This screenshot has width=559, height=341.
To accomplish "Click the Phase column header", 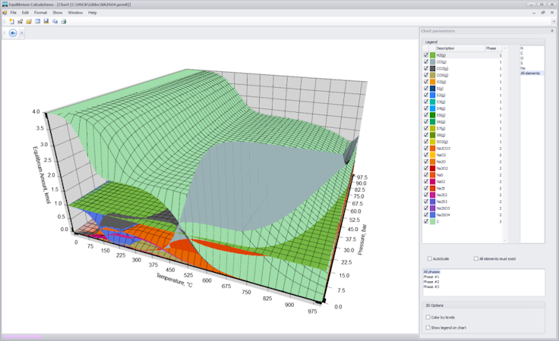I will coord(491,48).
